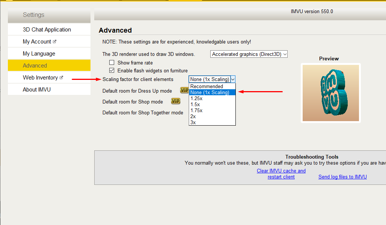Screen dimensions: 386x225
Task: Click 'The 3D renderer used to draw 3D windows' label
Action: click(x=149, y=54)
